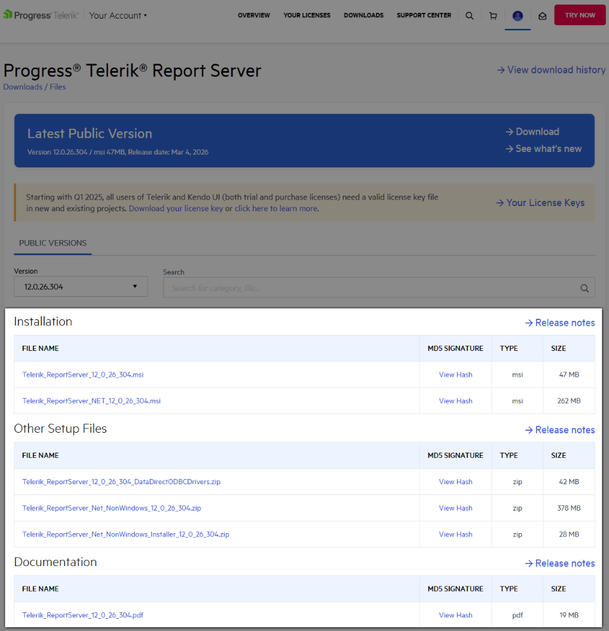Download Telerik_ReportServer_12_0_26_304.msi
Screen dimensions: 609x631
point(82,374)
